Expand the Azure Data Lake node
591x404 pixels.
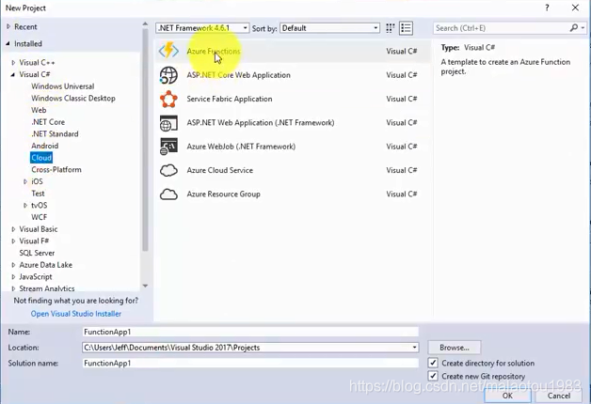(x=13, y=265)
